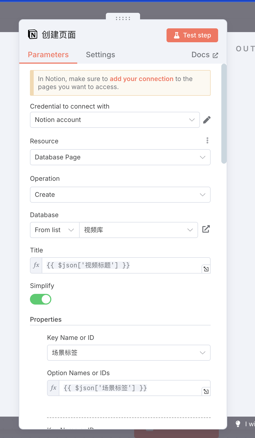Click the fx icon beside Option Names field

(53, 388)
